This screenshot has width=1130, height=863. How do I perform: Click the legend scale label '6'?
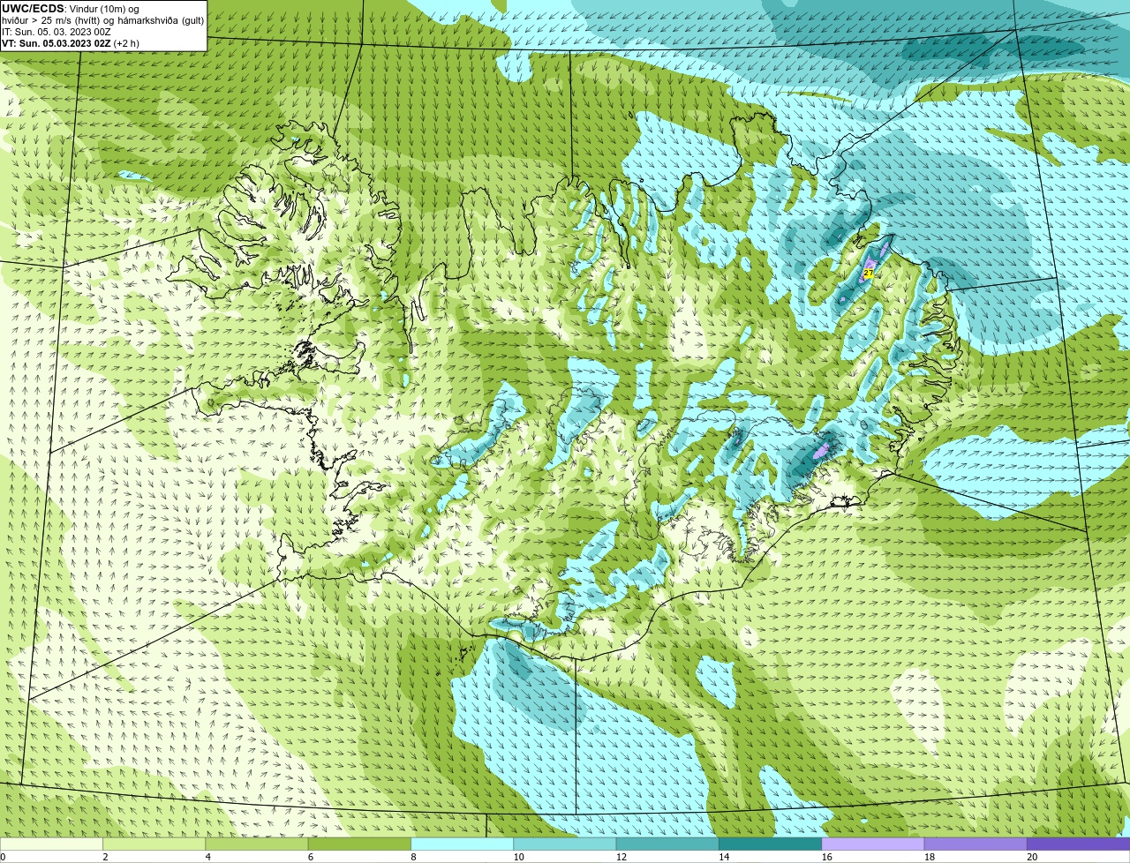311,857
